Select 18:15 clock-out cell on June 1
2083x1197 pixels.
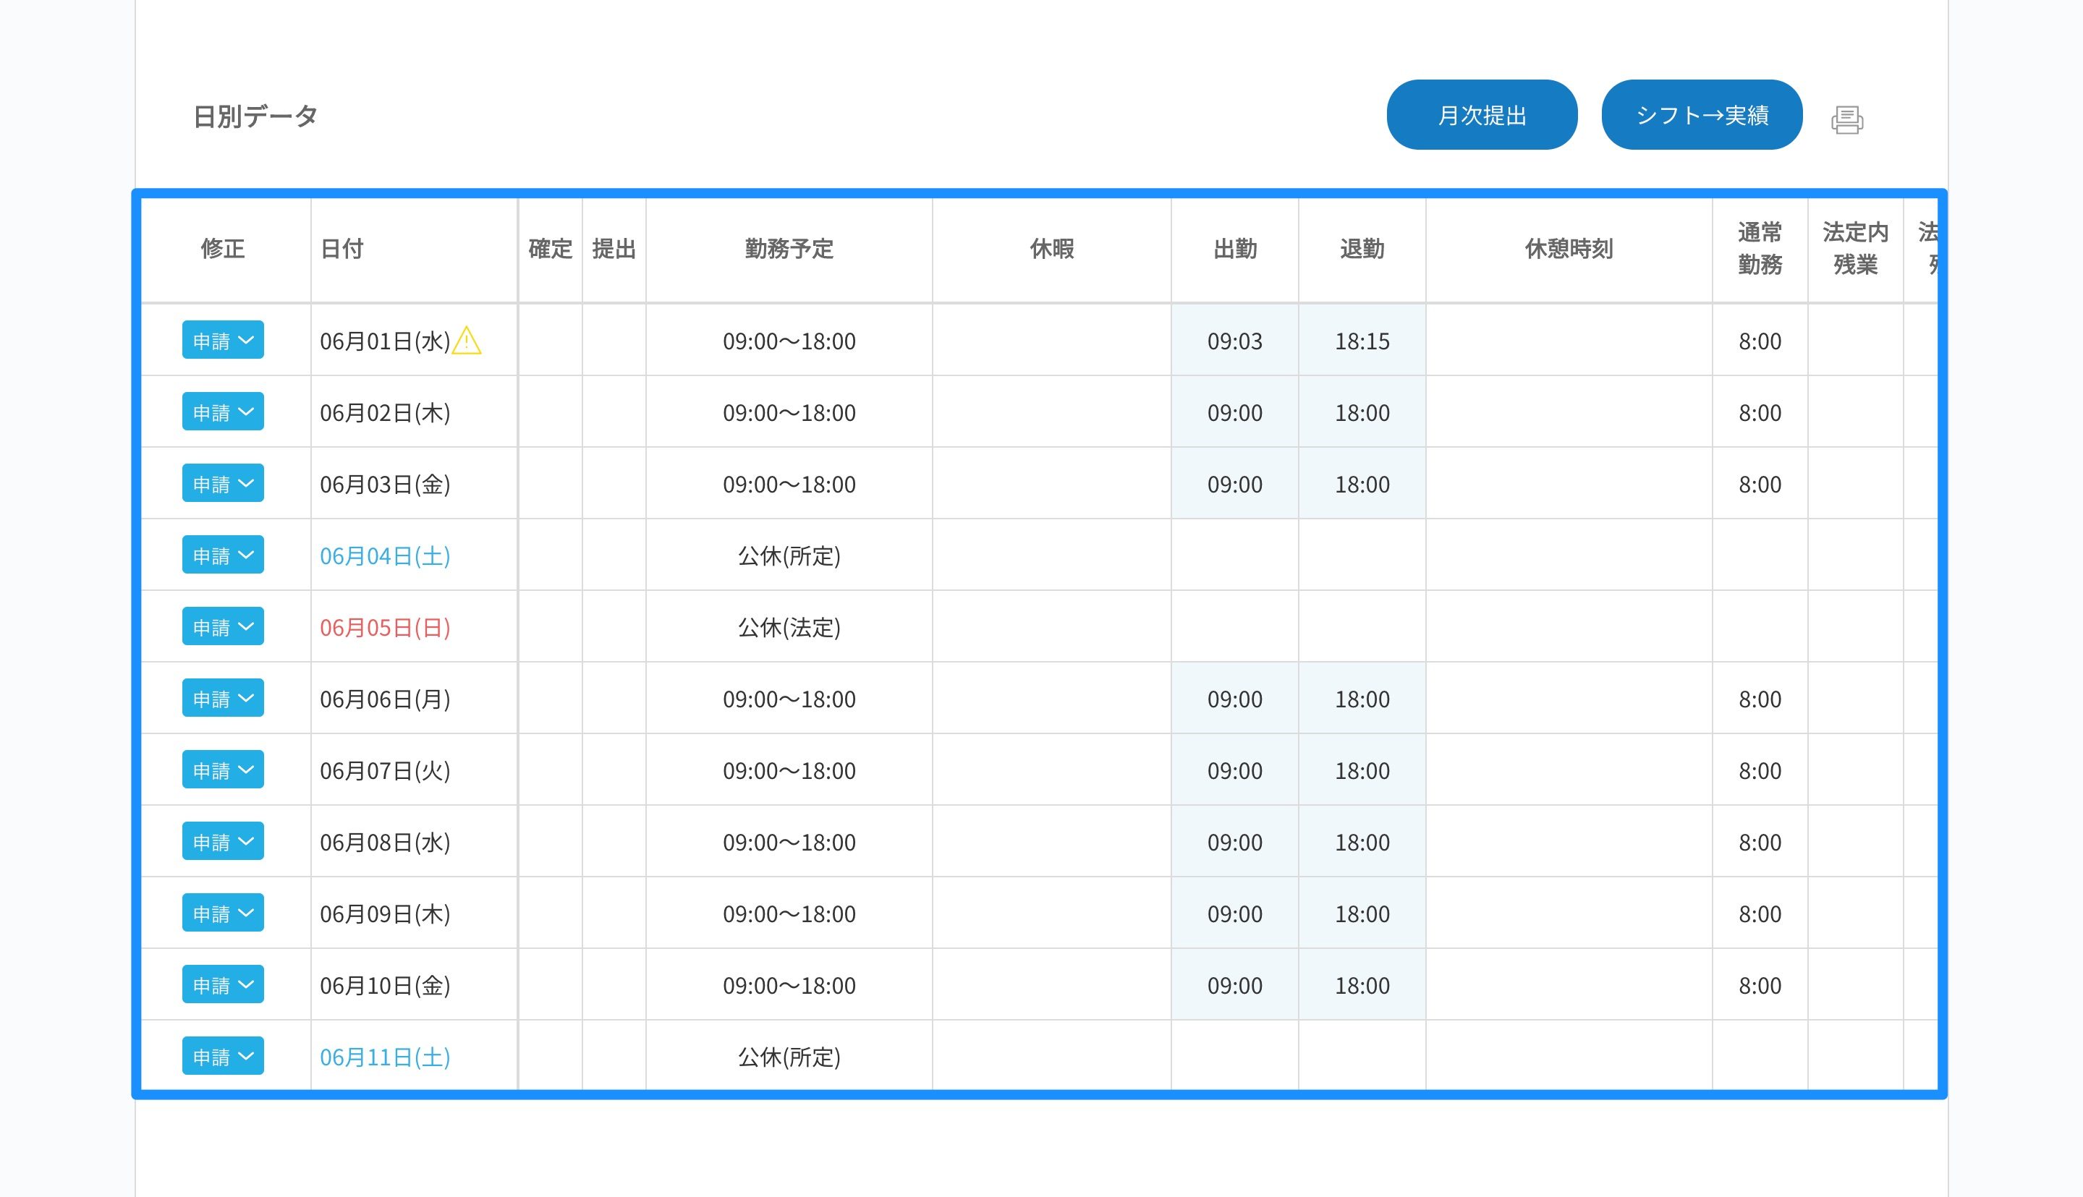tap(1362, 341)
